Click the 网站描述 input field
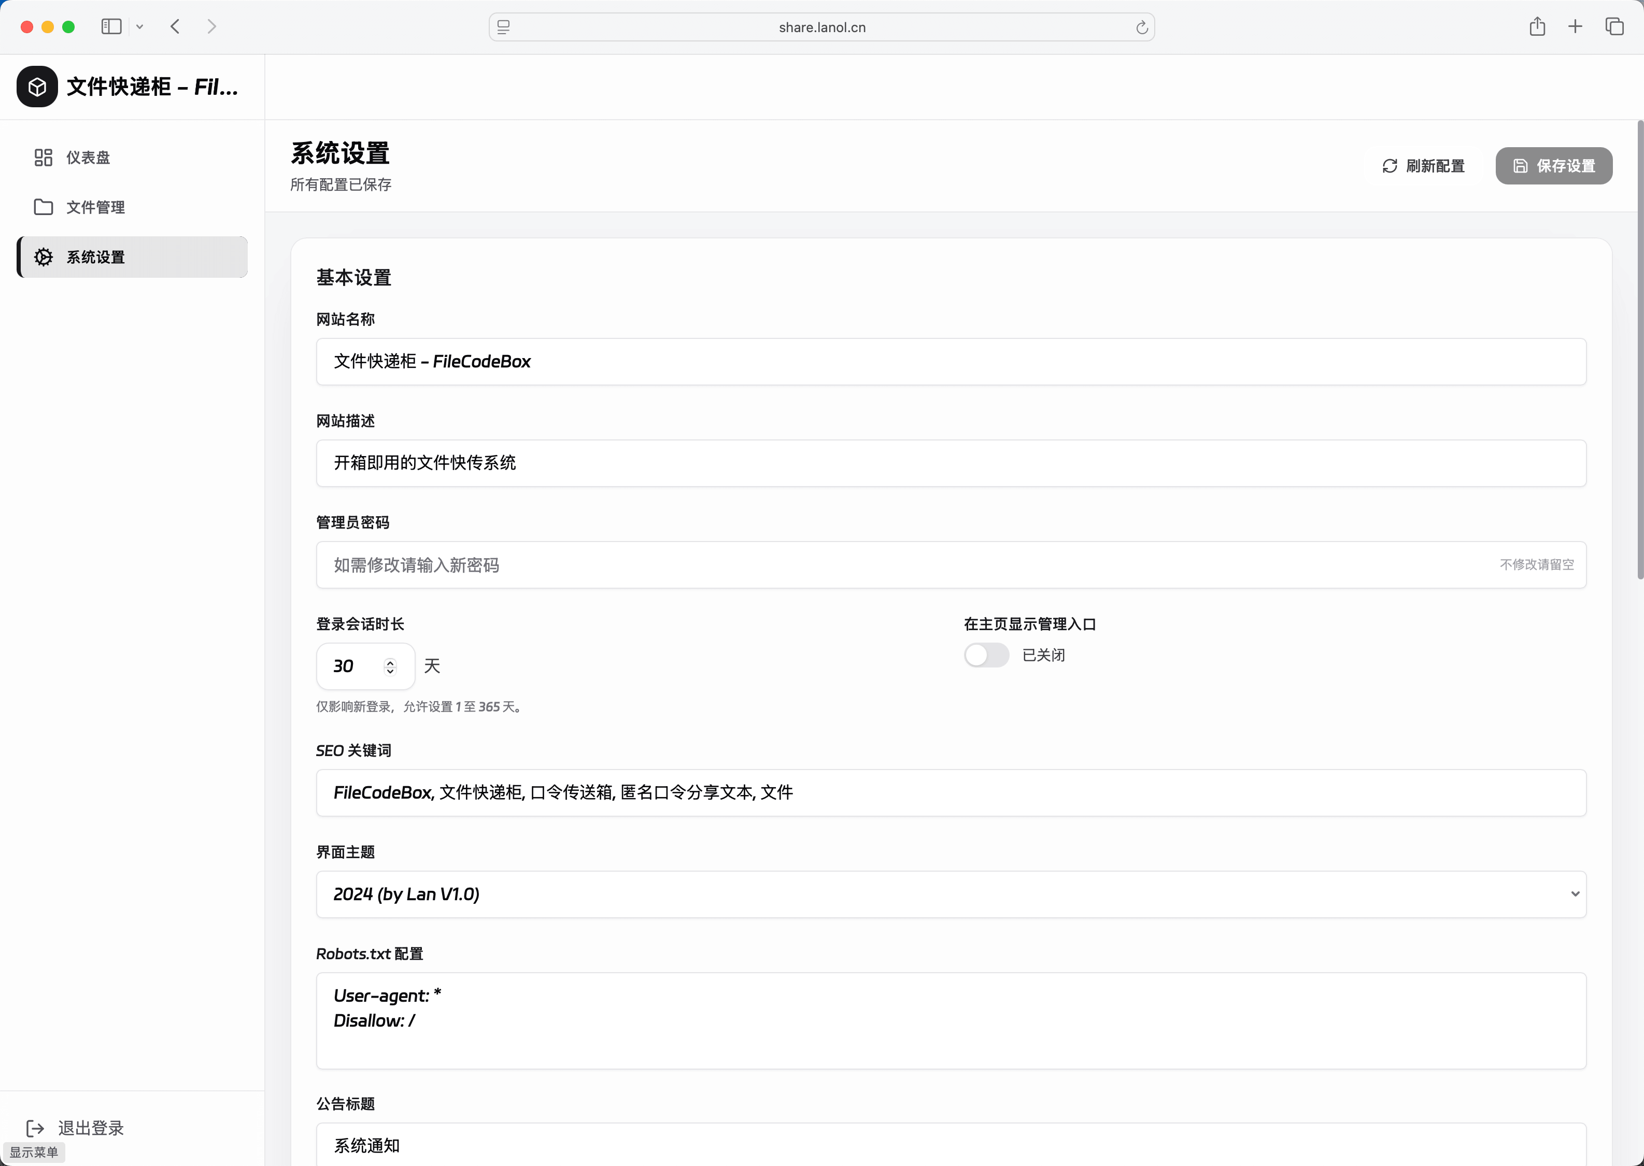 (x=951, y=463)
